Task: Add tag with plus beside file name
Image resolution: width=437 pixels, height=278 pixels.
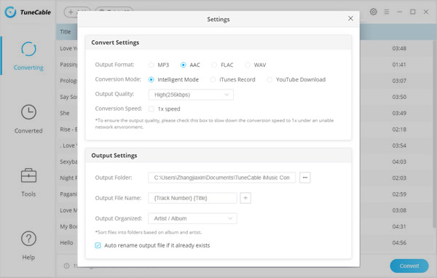Action: coord(245,198)
